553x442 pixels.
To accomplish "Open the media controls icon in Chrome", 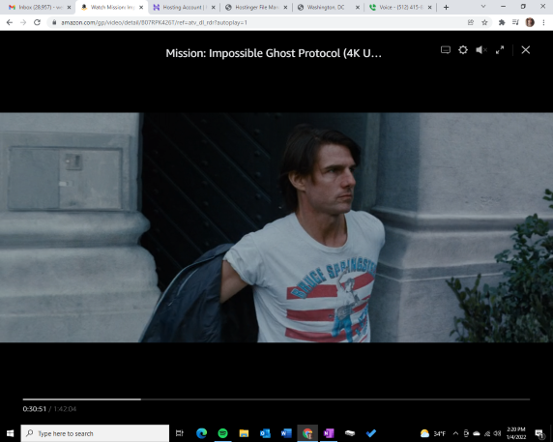I will tap(515, 22).
